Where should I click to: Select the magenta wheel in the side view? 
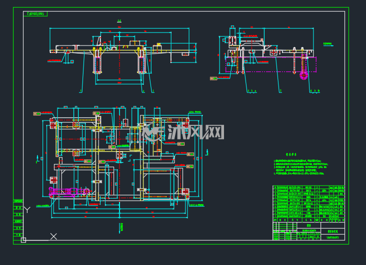click(x=303, y=75)
